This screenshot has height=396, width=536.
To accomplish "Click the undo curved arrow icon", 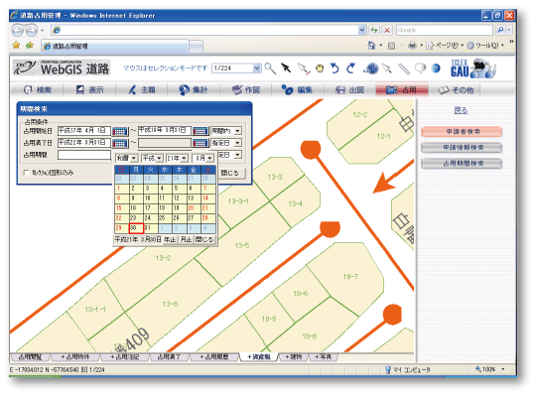I will tap(335, 68).
